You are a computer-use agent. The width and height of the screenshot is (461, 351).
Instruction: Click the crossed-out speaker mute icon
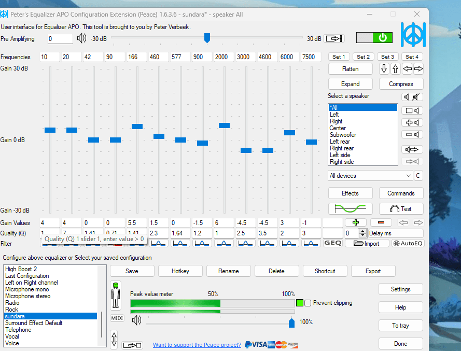tap(416, 97)
